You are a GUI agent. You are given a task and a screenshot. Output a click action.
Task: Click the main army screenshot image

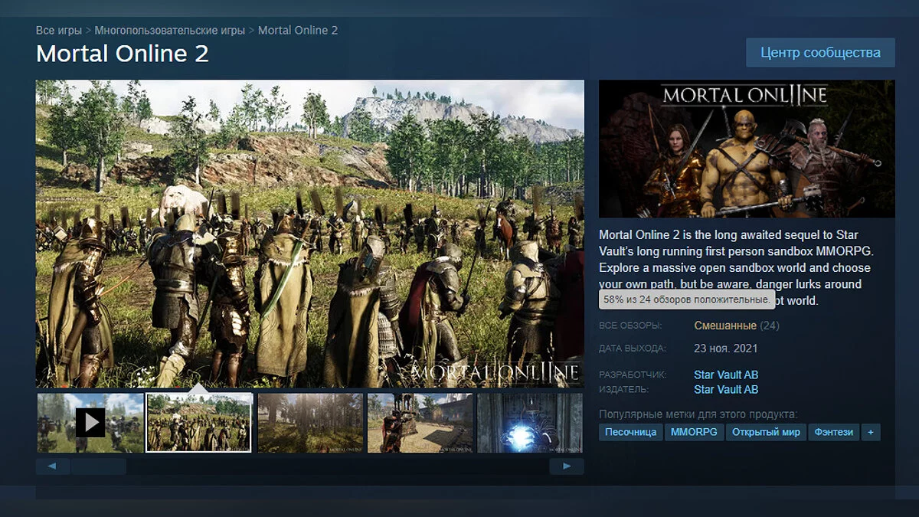[x=310, y=234]
